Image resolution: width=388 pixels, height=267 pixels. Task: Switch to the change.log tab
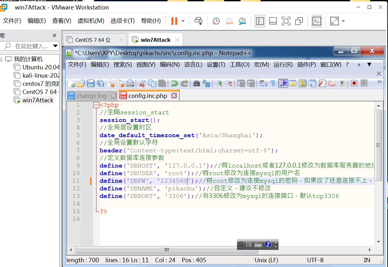tap(92, 96)
